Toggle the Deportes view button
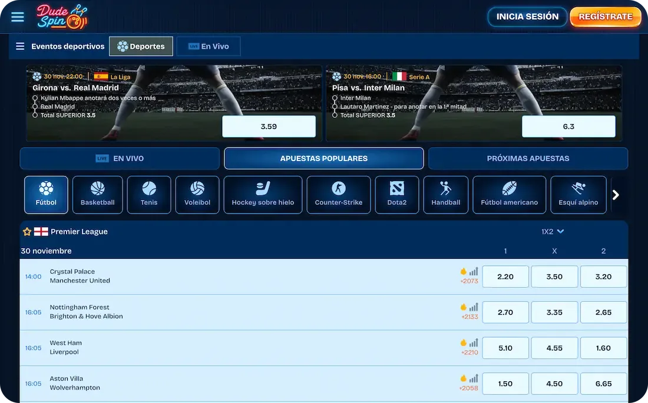Screen dimensions: 648x403 pyautogui.click(x=141, y=46)
